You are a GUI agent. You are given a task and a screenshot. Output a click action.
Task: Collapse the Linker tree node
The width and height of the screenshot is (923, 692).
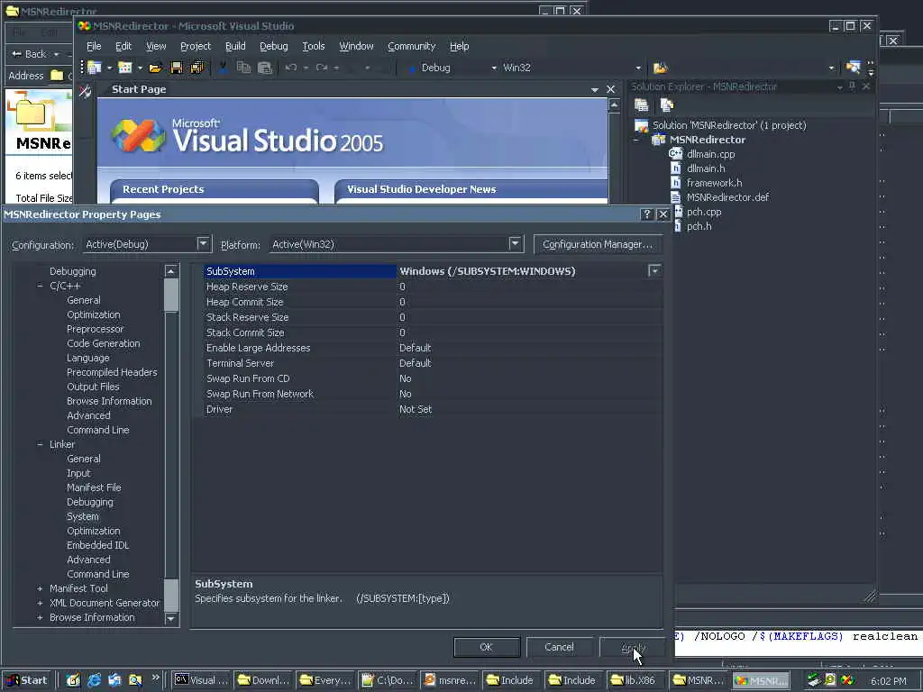40,444
